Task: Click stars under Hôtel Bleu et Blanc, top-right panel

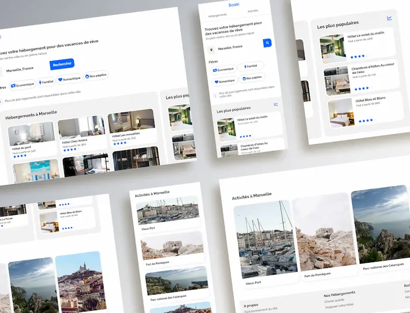Action: click(x=366, y=121)
